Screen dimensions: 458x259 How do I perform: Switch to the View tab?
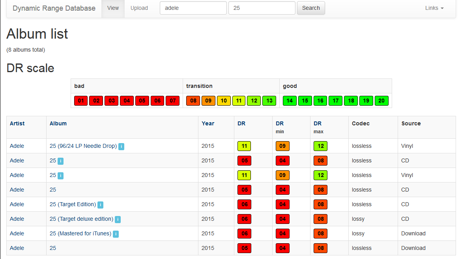[113, 8]
